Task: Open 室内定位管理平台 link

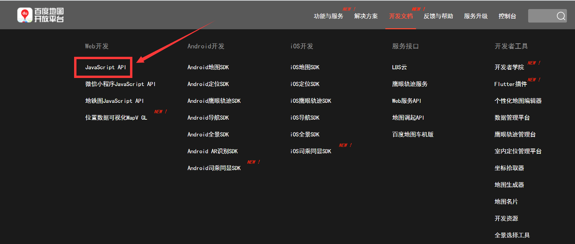Action: pyautogui.click(x=518, y=151)
